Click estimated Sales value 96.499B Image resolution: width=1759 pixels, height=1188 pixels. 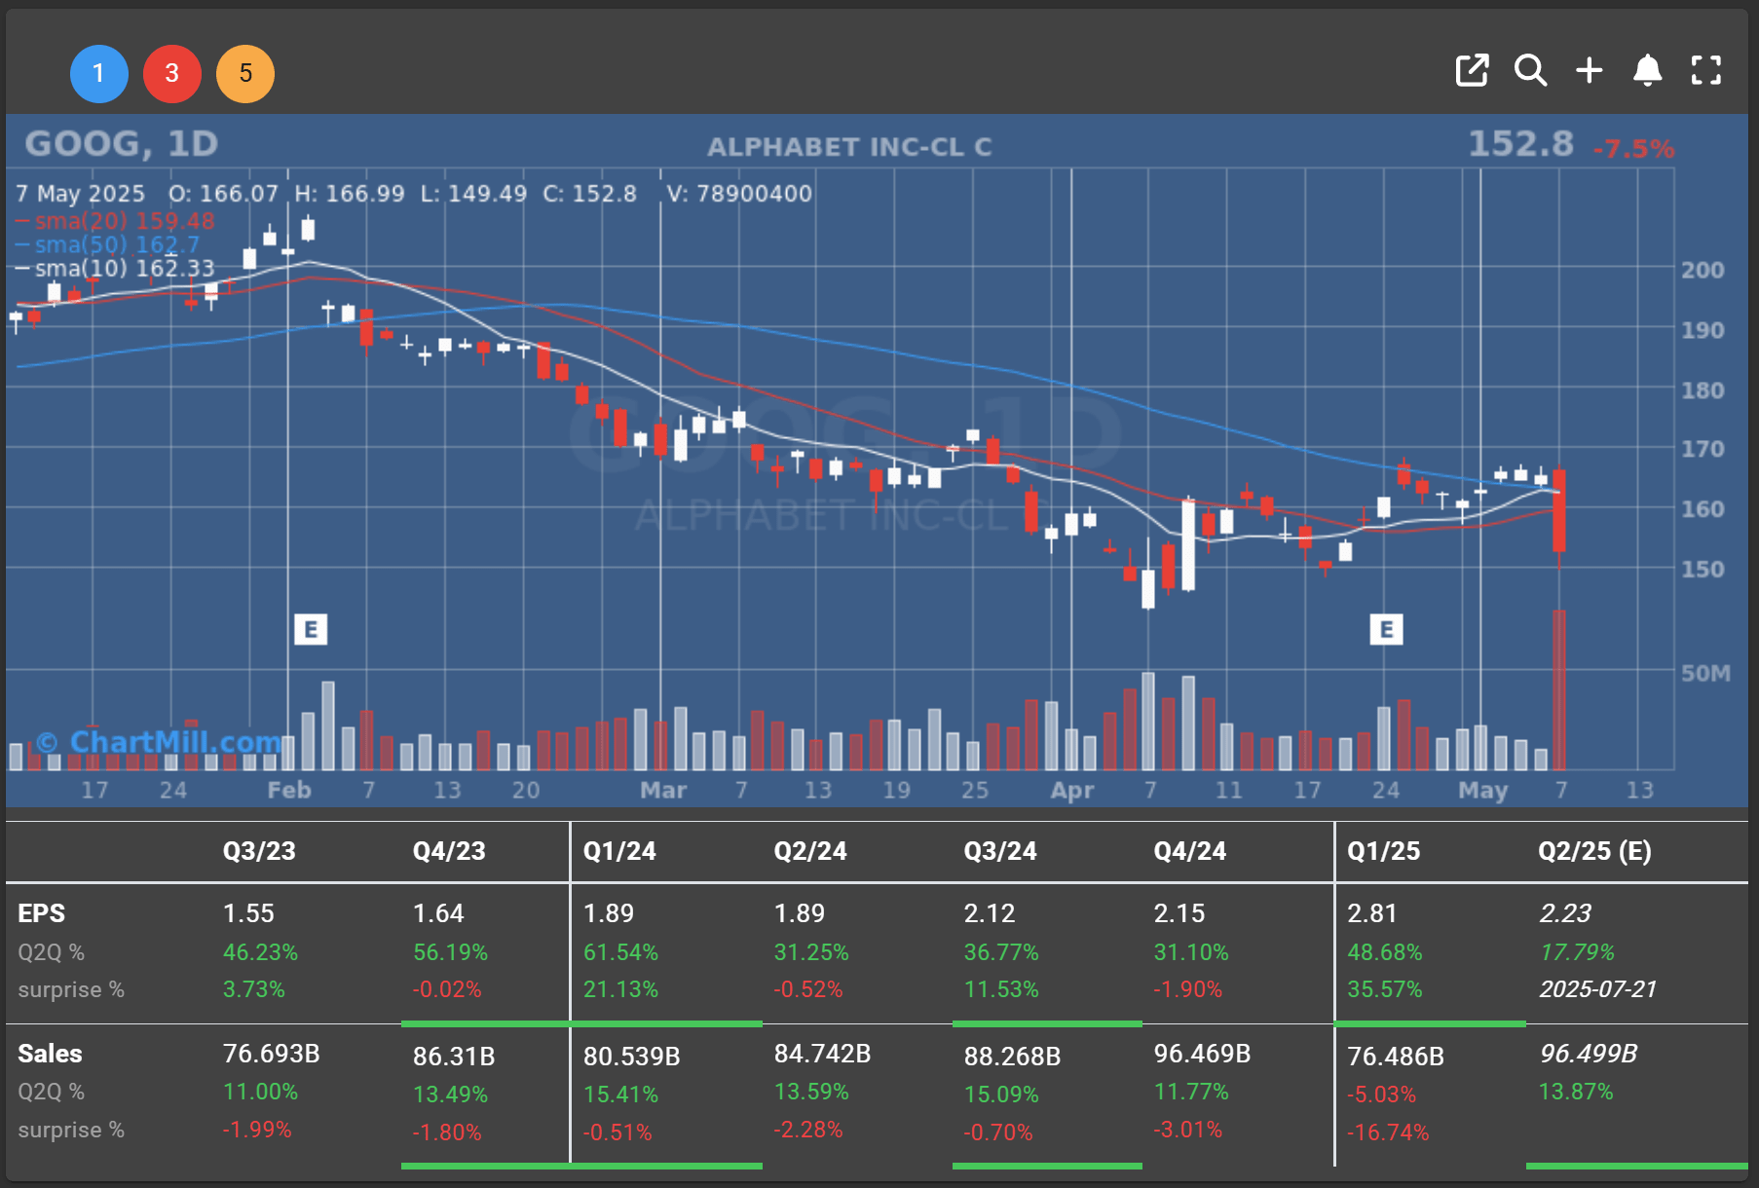tap(1588, 1054)
